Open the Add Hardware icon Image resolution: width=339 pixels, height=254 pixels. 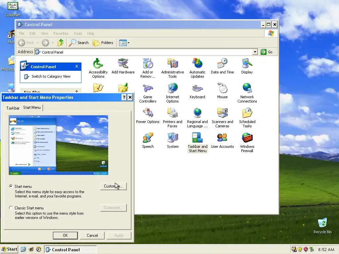[x=123, y=66]
